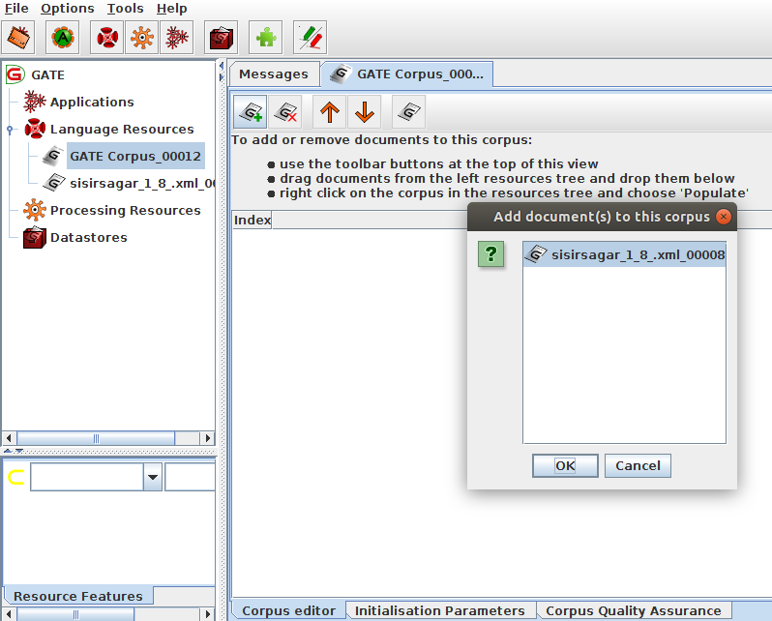This screenshot has height=621, width=772.
Task: Select the Datastores tree node
Action: [89, 237]
